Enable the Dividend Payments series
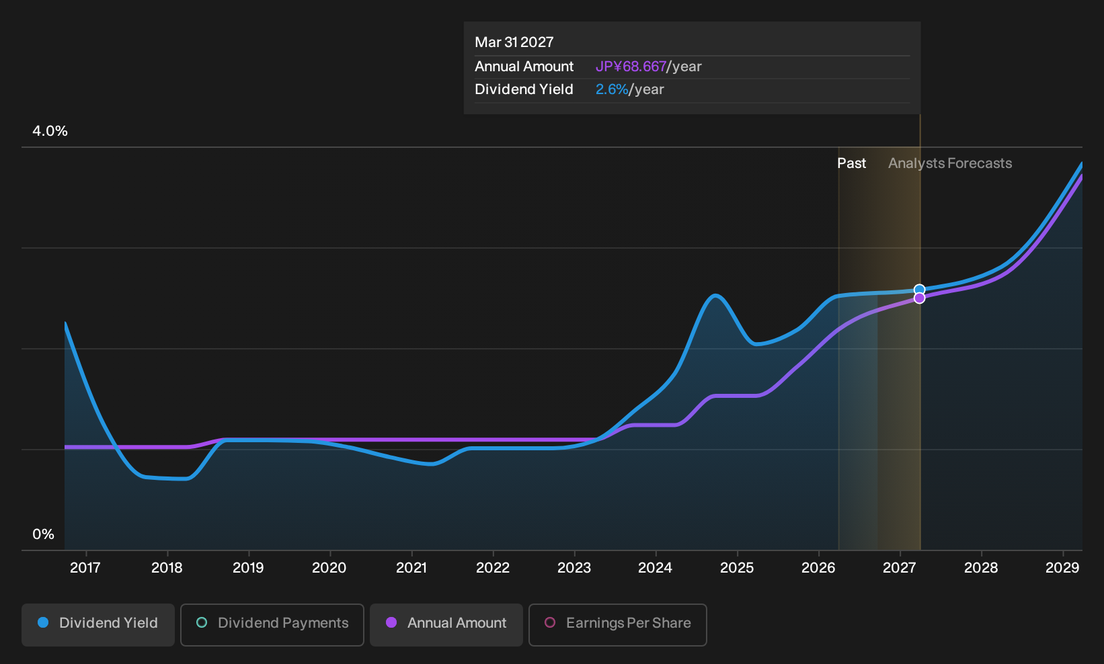 click(272, 624)
